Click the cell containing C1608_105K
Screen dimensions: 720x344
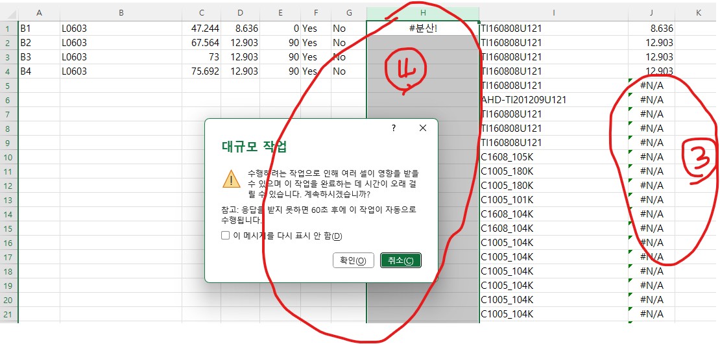coord(553,157)
